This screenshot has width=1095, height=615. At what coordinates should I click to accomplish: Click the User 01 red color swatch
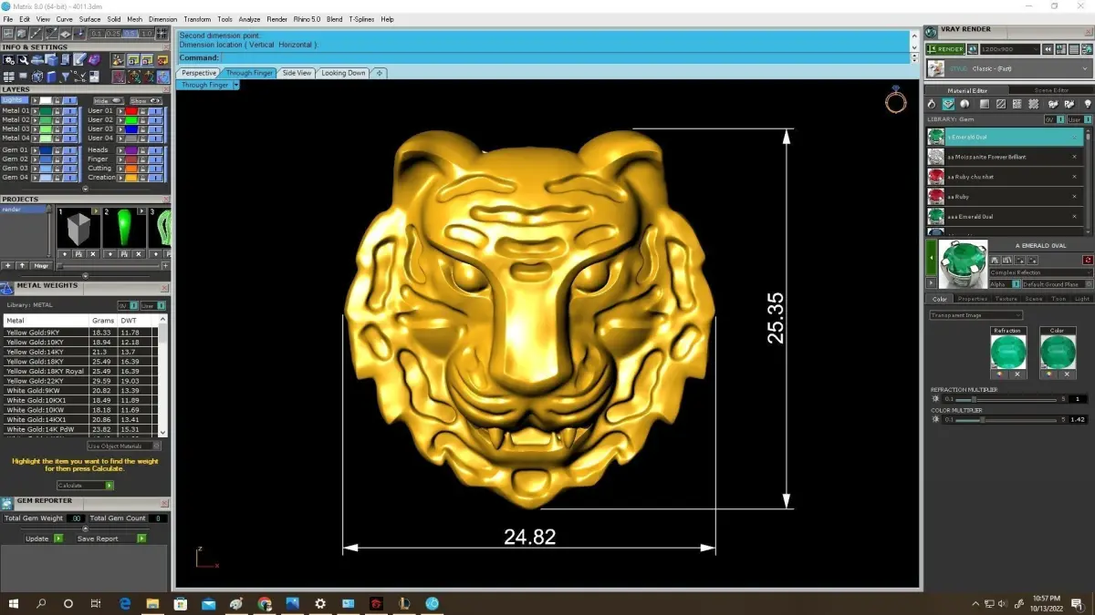pos(130,110)
